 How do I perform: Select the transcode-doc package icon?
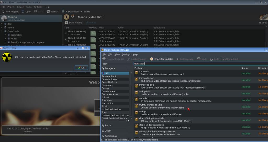coord(136,79)
